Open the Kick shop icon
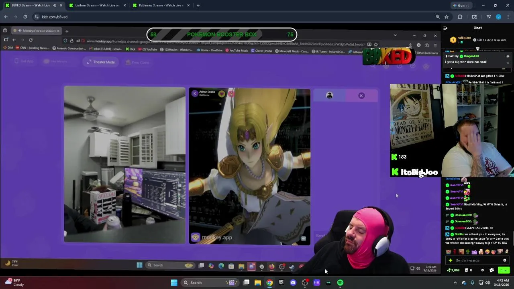This screenshot has height=289, width=514. pos(467,271)
